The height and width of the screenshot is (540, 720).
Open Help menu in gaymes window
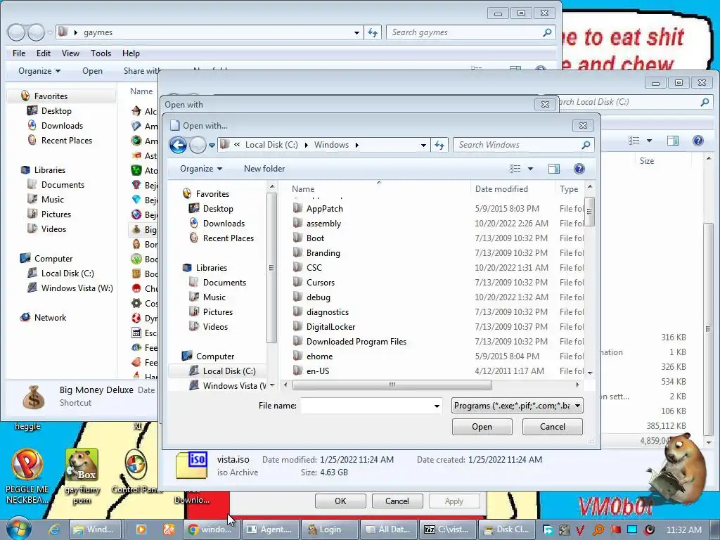(130, 53)
